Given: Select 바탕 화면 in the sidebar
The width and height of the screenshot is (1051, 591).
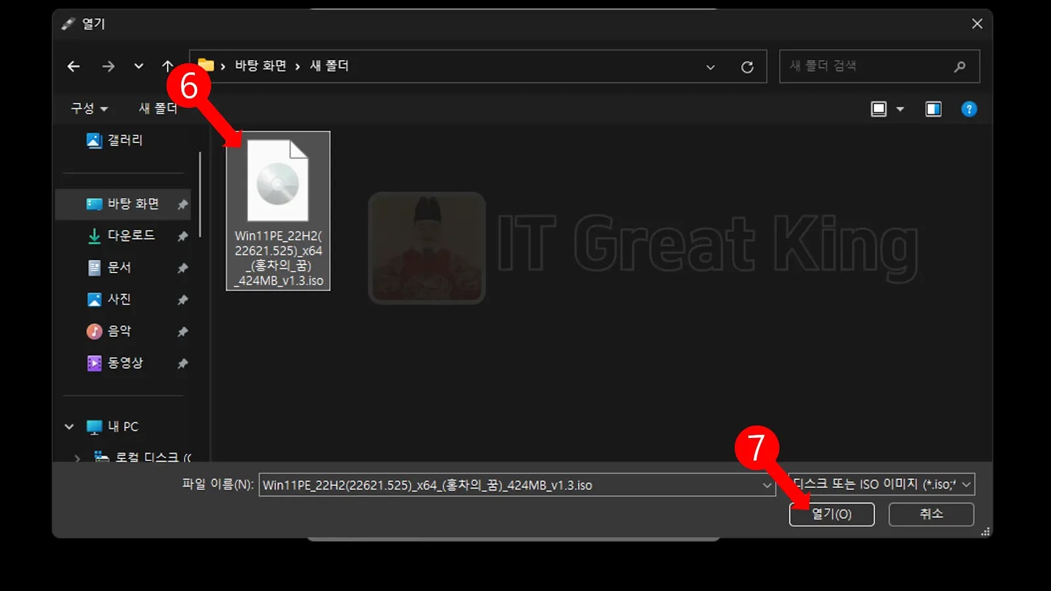Looking at the screenshot, I should (x=123, y=204).
